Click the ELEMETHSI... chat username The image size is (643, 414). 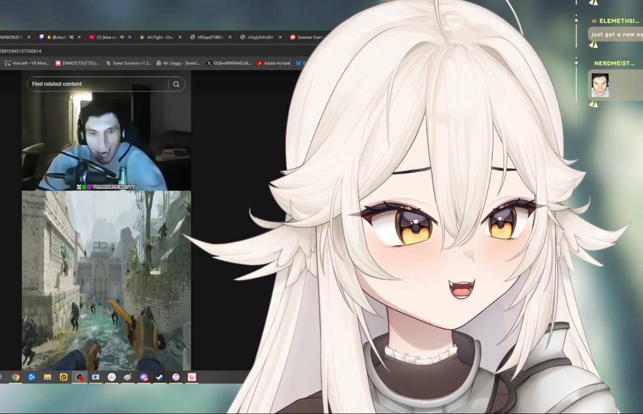click(619, 21)
